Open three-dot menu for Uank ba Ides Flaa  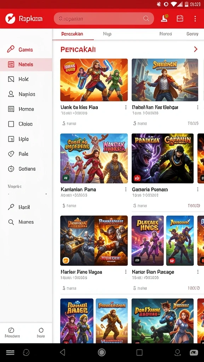pos(126,107)
